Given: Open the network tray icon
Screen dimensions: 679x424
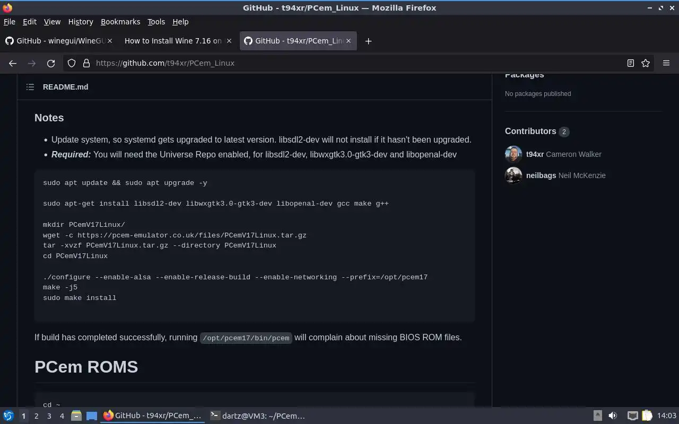Looking at the screenshot, I should tap(632, 416).
